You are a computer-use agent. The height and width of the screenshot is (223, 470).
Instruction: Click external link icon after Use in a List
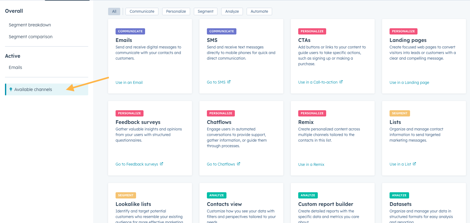[x=414, y=164]
